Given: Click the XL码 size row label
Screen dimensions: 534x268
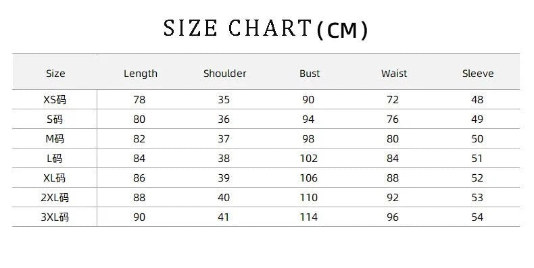Looking at the screenshot, I should click(55, 178).
